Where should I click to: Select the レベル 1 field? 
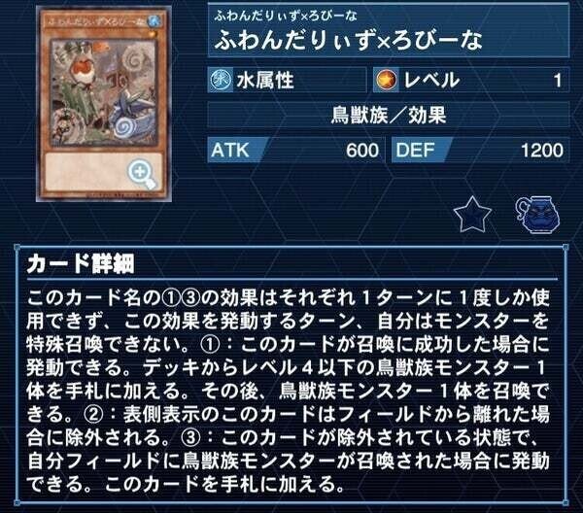471,80
